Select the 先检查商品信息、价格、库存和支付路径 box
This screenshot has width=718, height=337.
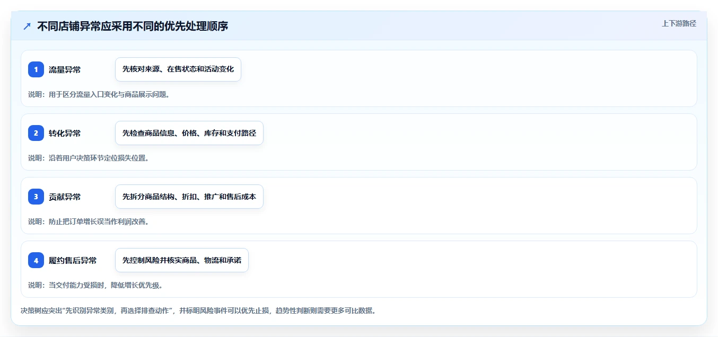pos(189,133)
